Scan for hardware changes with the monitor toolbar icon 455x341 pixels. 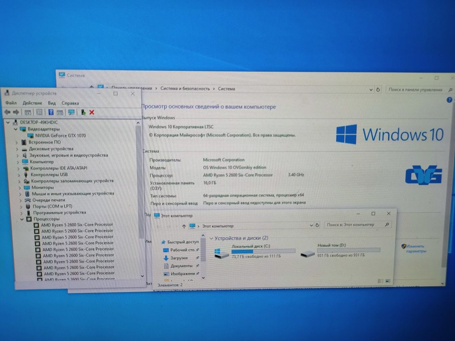pos(71,112)
